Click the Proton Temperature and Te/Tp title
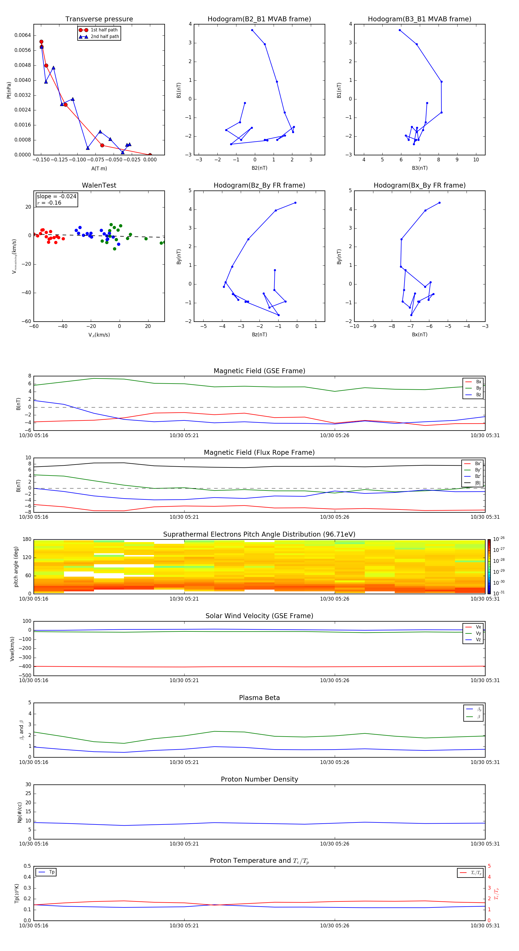Screen dimensions: 519x951 259,861
